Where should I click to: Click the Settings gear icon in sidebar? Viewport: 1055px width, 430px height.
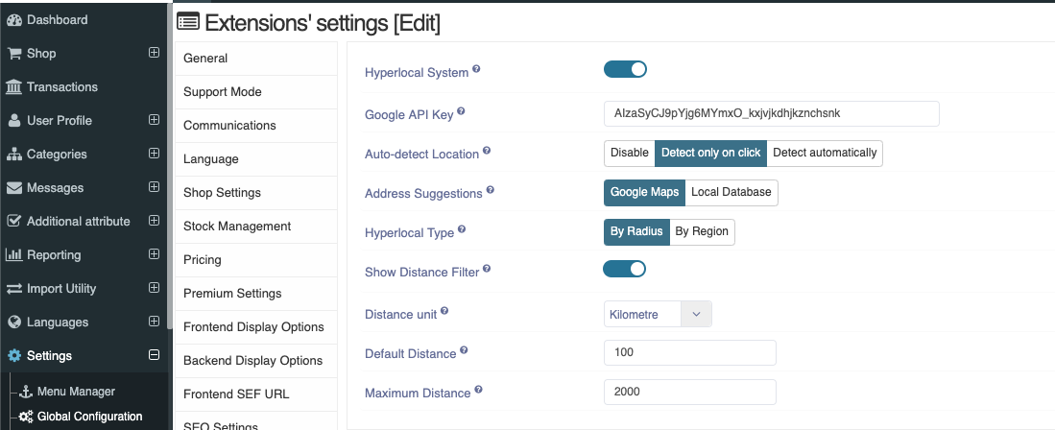(x=14, y=356)
